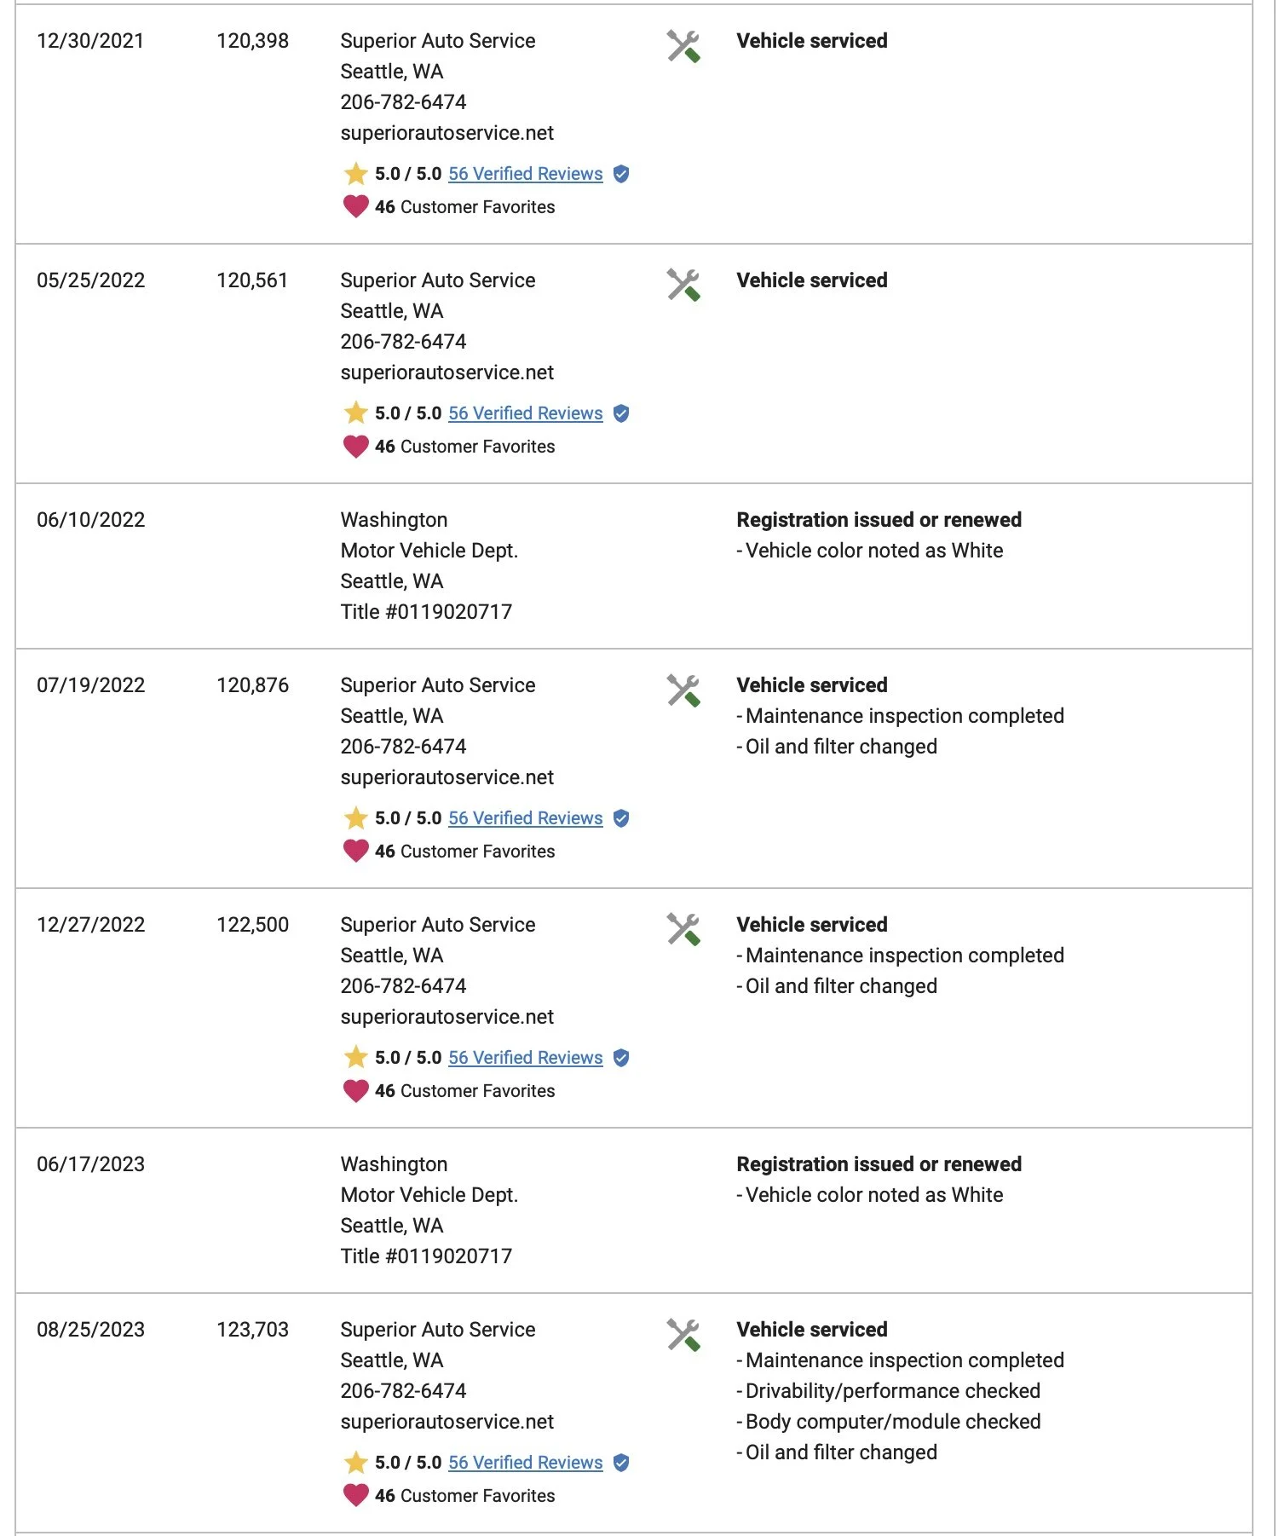The width and height of the screenshot is (1285, 1536).
Task: Click verified shield badge in 07/19/2022 entry
Action: [621, 818]
